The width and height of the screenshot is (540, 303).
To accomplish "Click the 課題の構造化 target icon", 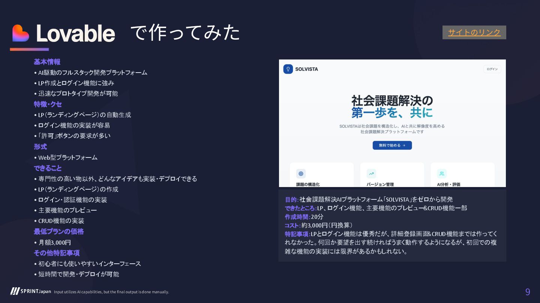I will 301,174.
